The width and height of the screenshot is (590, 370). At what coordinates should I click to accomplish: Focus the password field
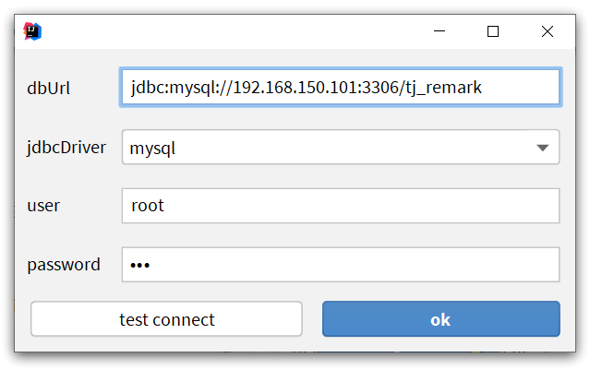pyautogui.click(x=341, y=264)
